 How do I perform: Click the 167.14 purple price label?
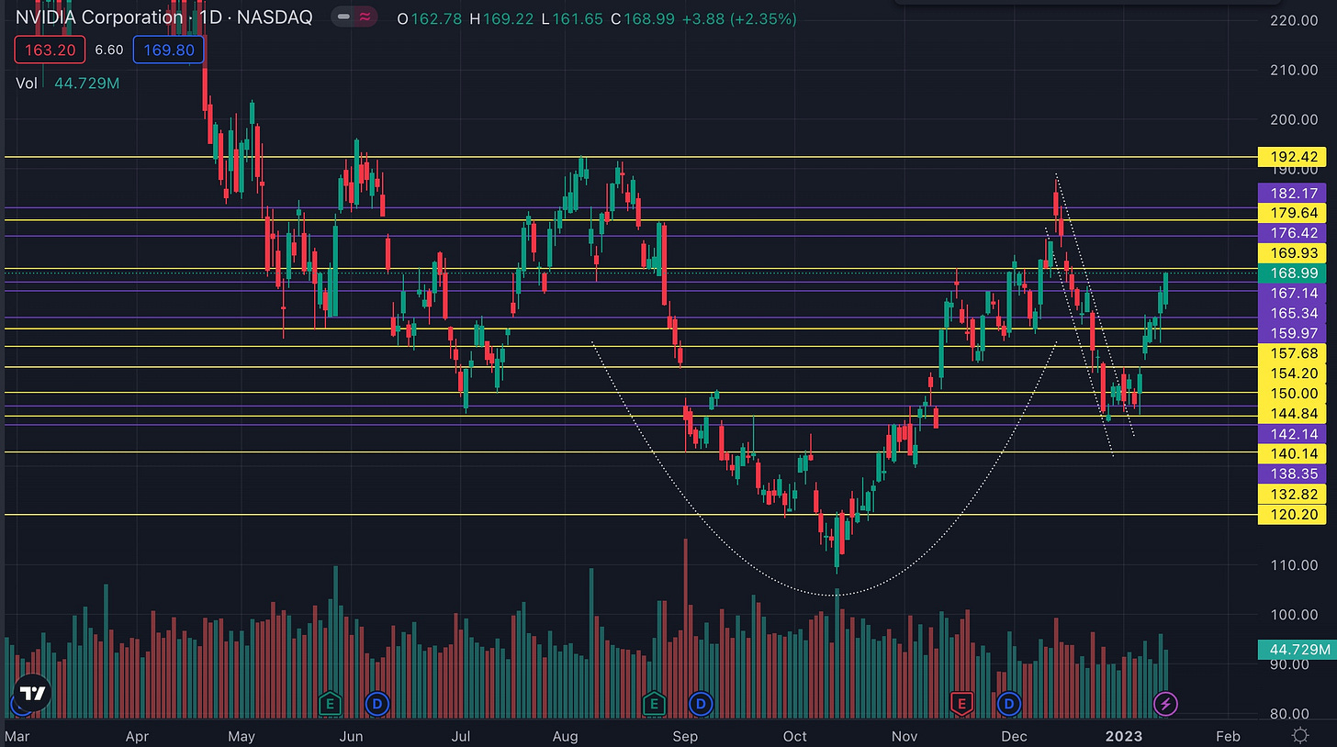(x=1292, y=293)
